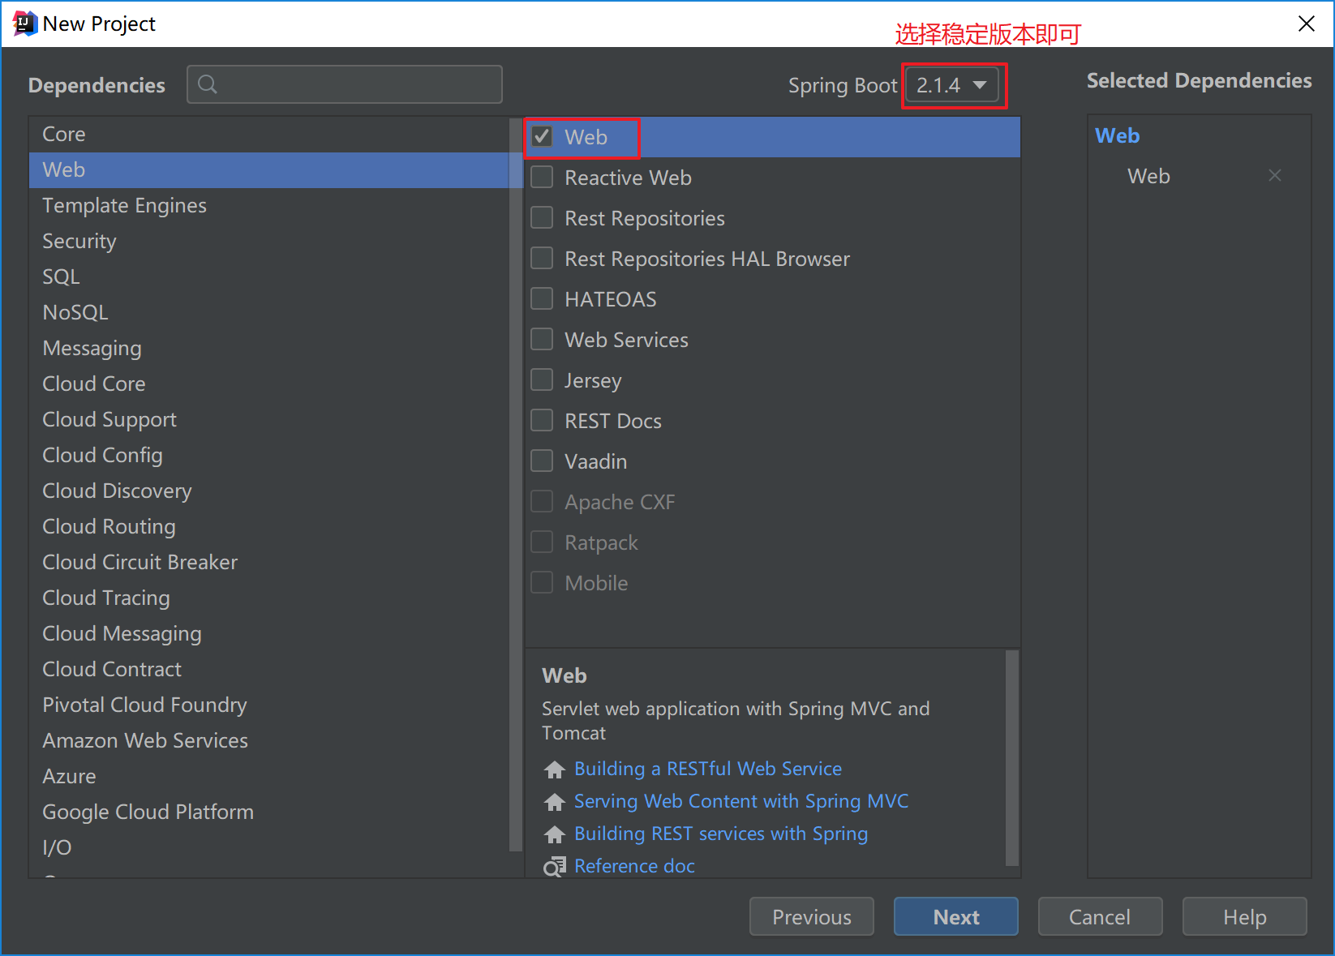
Task: Select the Jersey checkbox
Action: [542, 379]
